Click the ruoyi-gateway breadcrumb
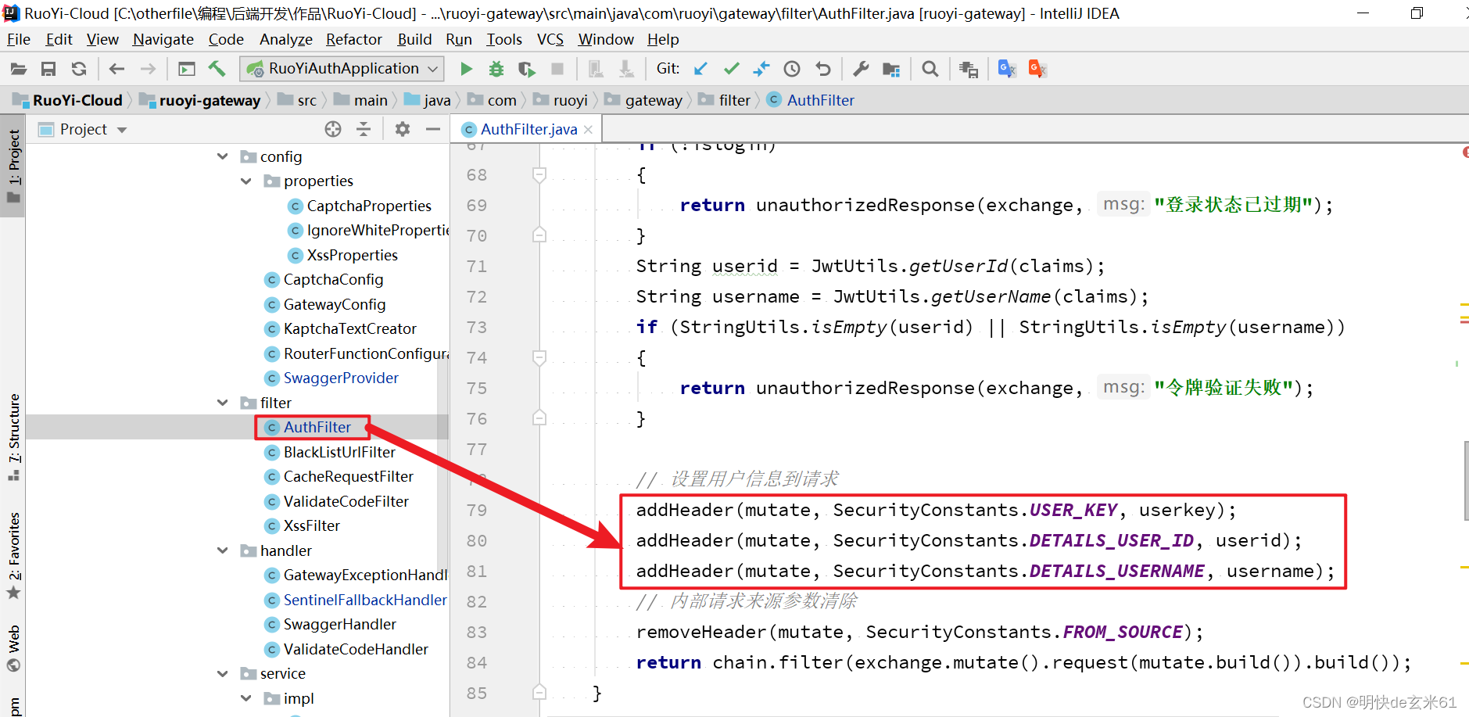Viewport: 1469px width, 717px height. click(201, 100)
